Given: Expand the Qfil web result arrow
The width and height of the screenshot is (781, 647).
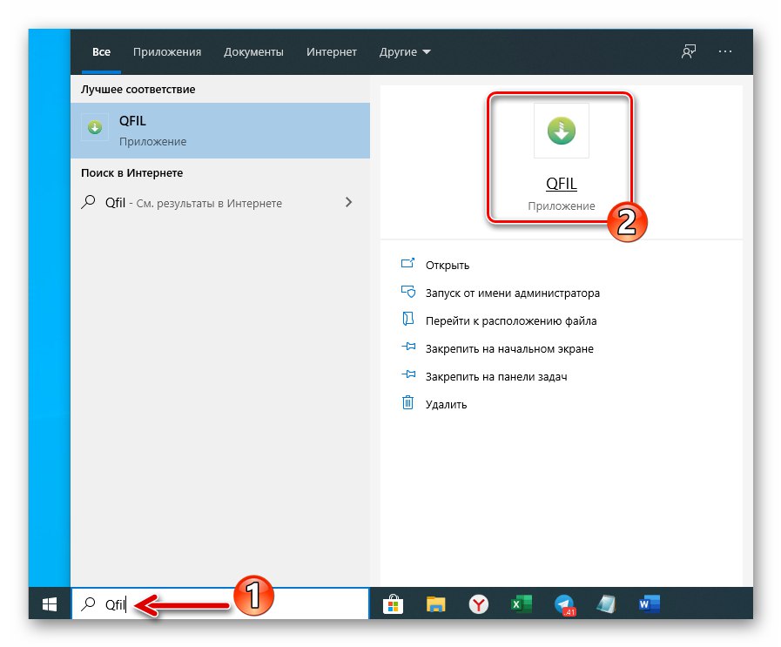Looking at the screenshot, I should 348,202.
